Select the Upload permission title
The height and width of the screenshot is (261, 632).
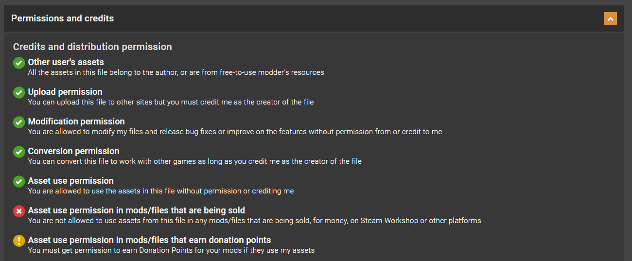(65, 92)
